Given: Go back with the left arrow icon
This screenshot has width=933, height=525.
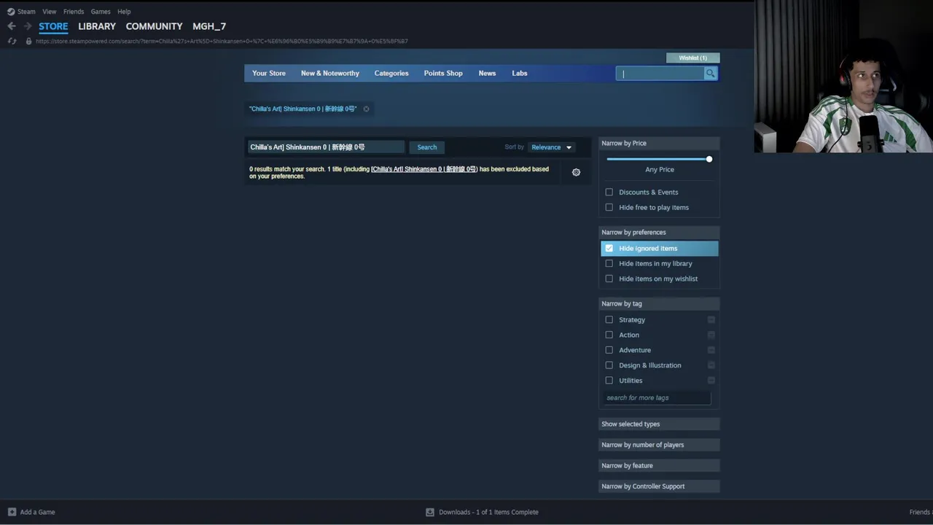Looking at the screenshot, I should [x=12, y=26].
